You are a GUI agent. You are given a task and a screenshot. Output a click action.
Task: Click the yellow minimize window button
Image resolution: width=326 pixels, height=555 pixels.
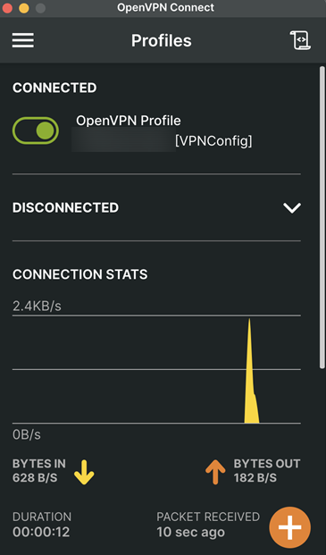(24, 8)
